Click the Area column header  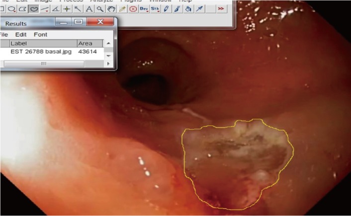click(x=90, y=43)
